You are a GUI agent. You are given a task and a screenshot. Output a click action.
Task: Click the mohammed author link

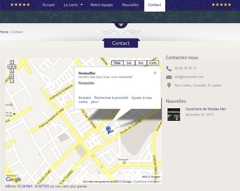(125, 77)
